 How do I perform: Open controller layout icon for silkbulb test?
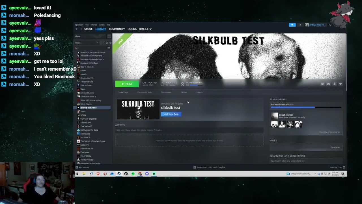[328, 84]
